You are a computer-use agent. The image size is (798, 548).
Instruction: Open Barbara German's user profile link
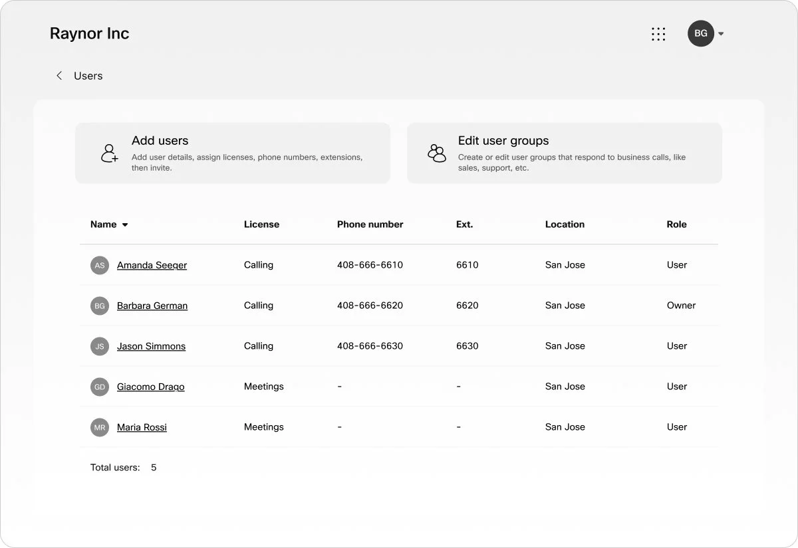click(152, 306)
